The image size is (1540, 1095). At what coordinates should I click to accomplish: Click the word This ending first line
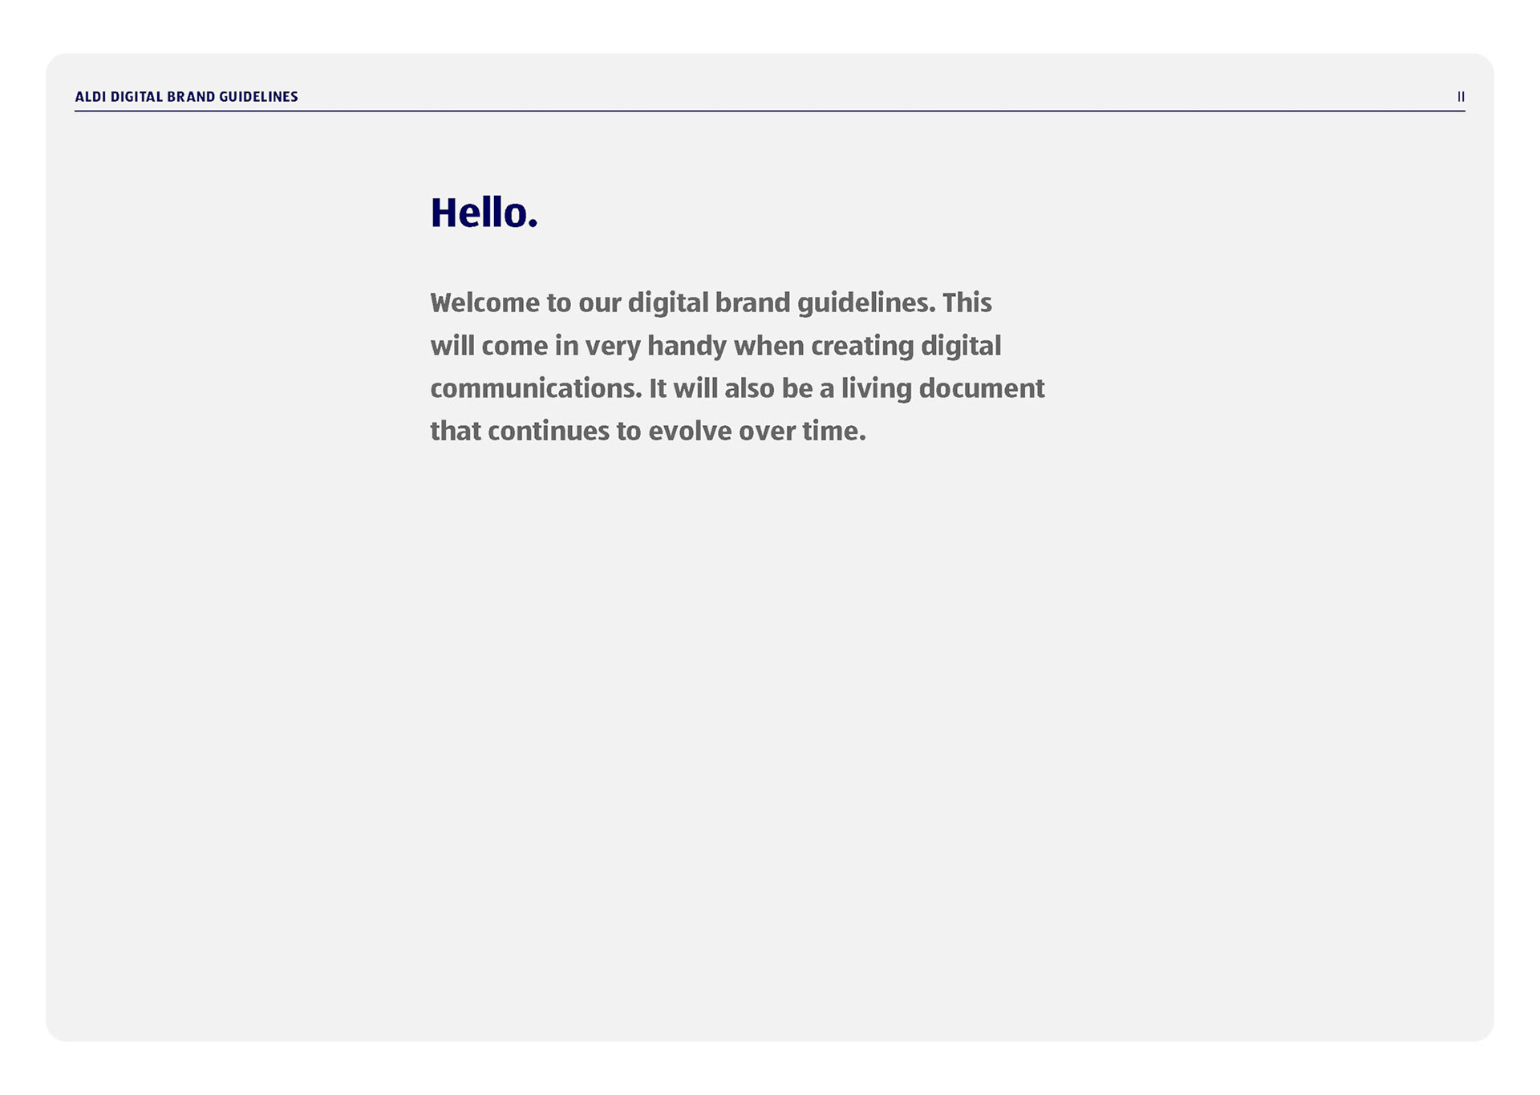(967, 302)
